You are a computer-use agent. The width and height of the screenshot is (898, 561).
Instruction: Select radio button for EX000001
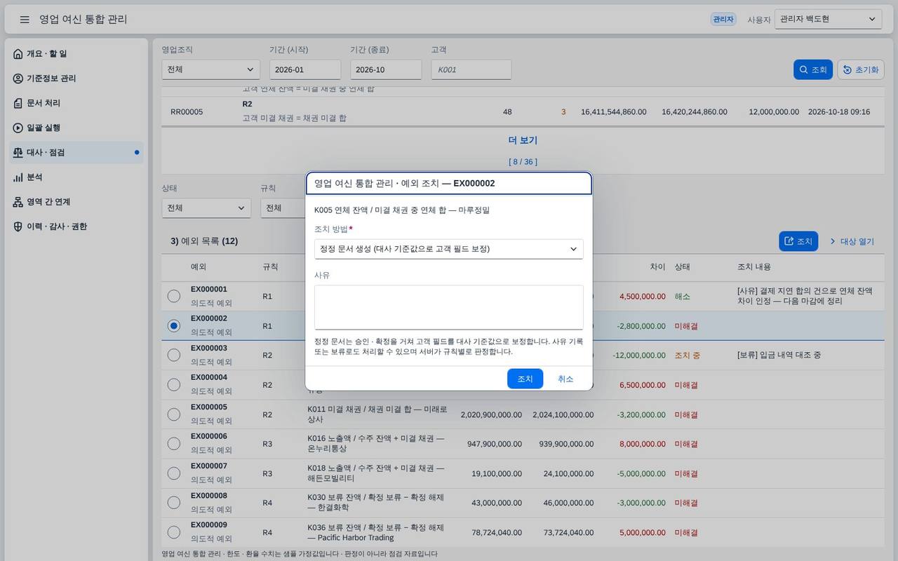(x=174, y=296)
